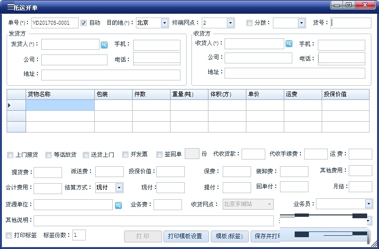Expand the 业务员 dropdown
The width and height of the screenshot is (379, 249).
tap(369, 204)
